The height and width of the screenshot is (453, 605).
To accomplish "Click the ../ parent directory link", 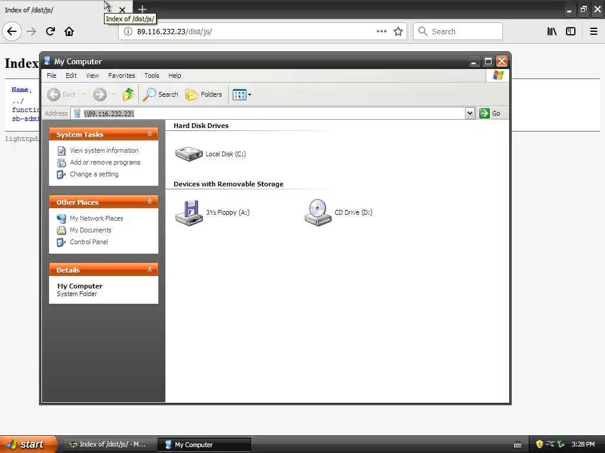I will click(18, 101).
